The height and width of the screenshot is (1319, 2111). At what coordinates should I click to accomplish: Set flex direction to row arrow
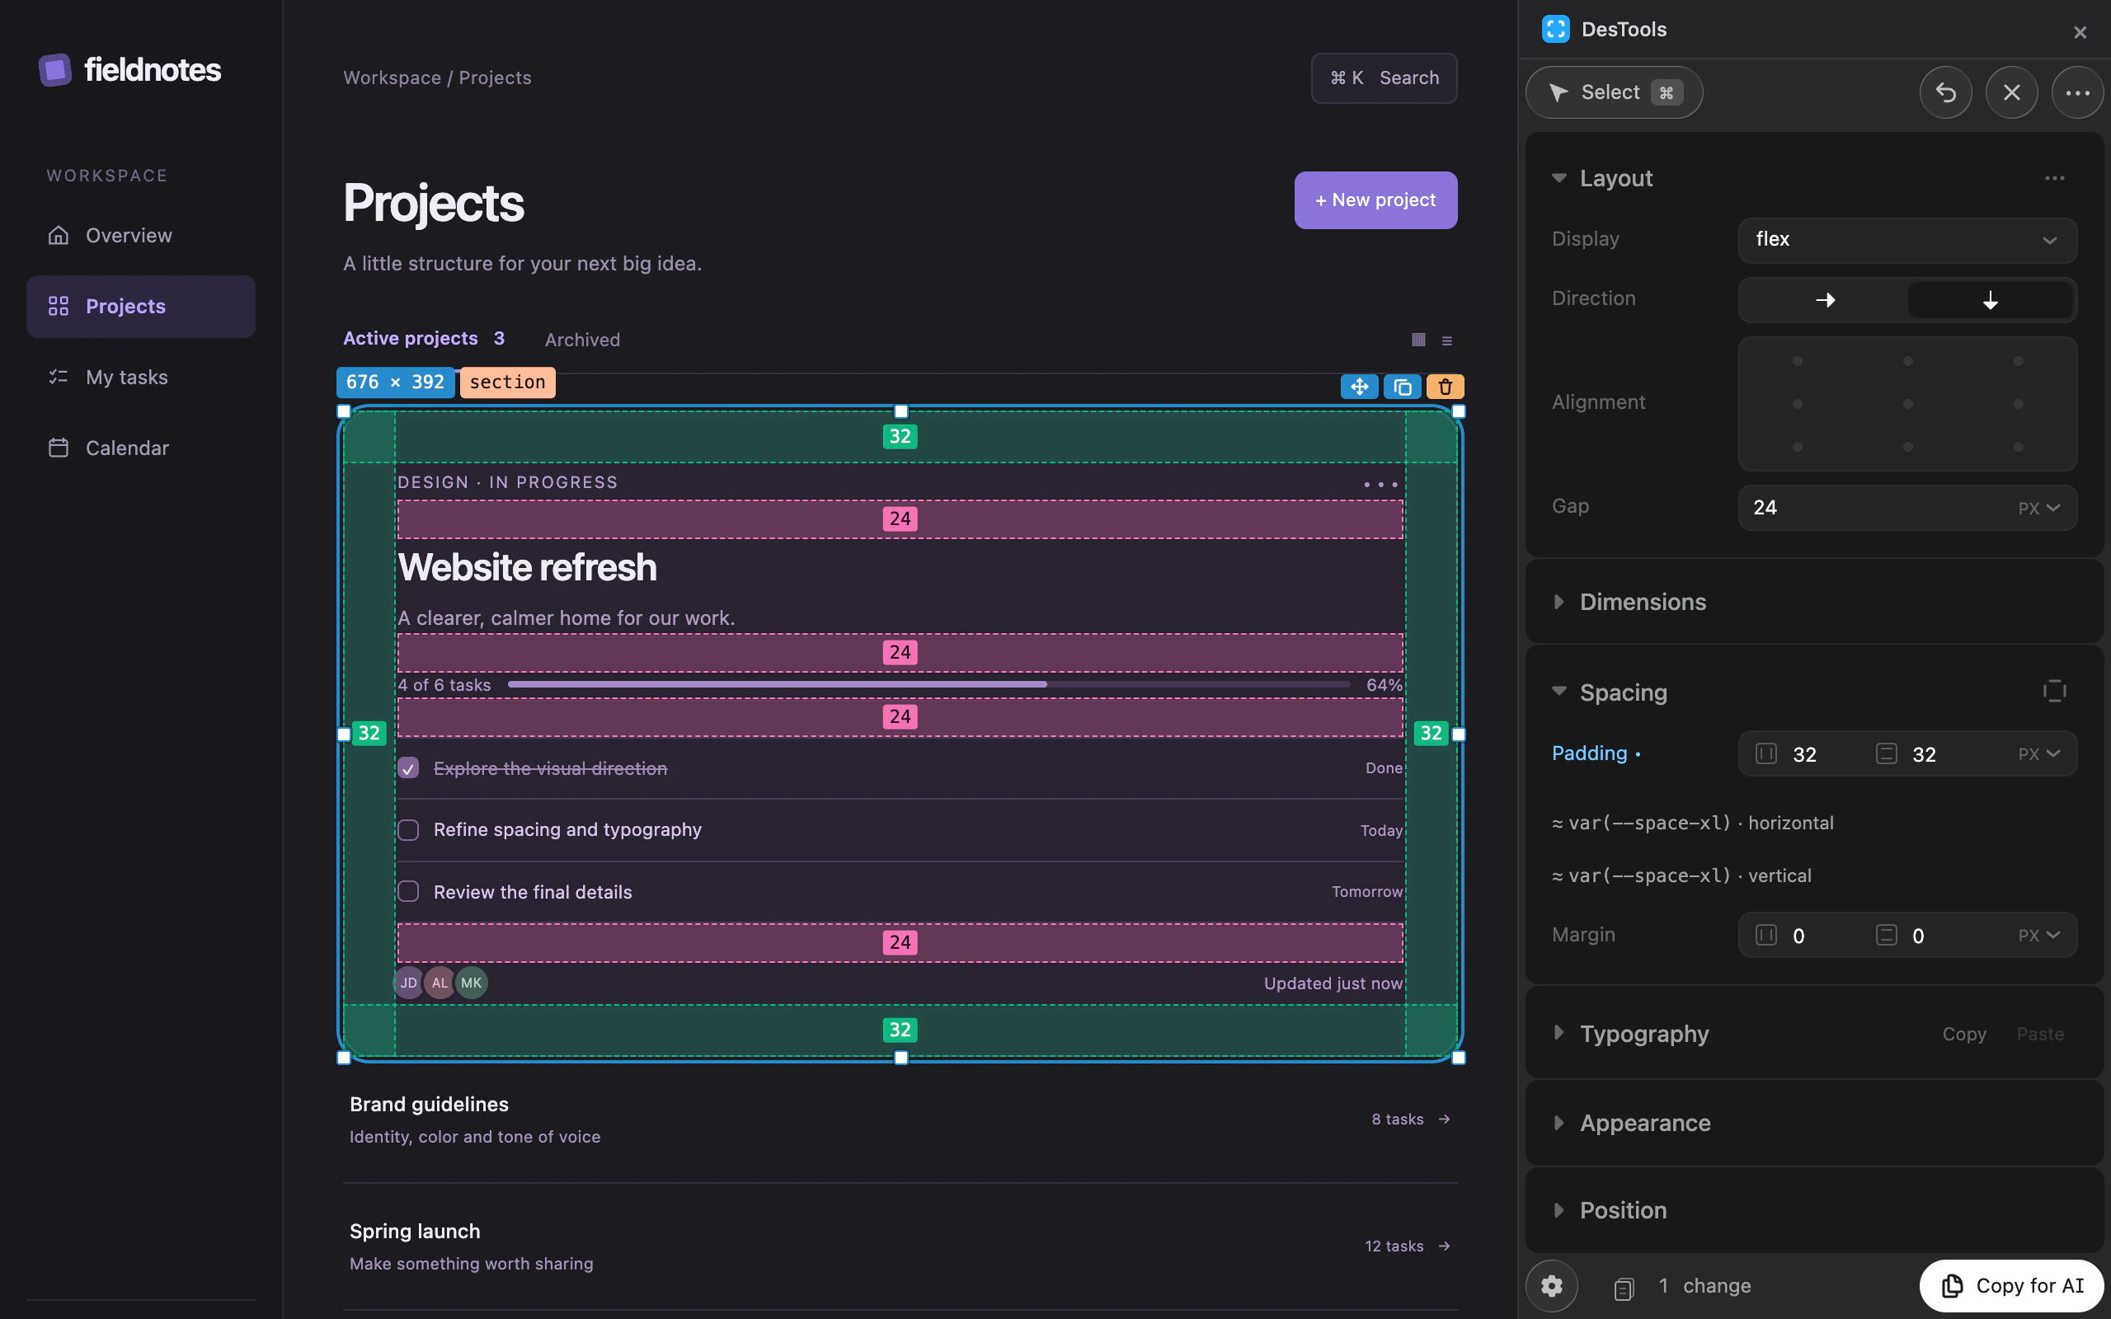tap(1825, 300)
